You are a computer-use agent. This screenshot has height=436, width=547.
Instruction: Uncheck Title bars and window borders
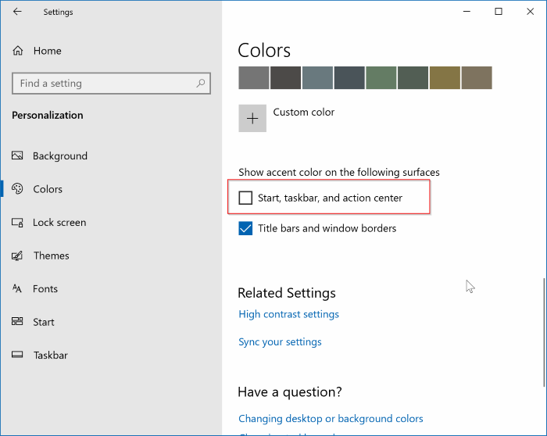point(245,228)
